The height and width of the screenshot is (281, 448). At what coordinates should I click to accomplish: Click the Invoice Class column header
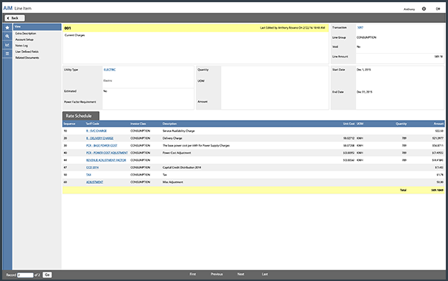139,124
